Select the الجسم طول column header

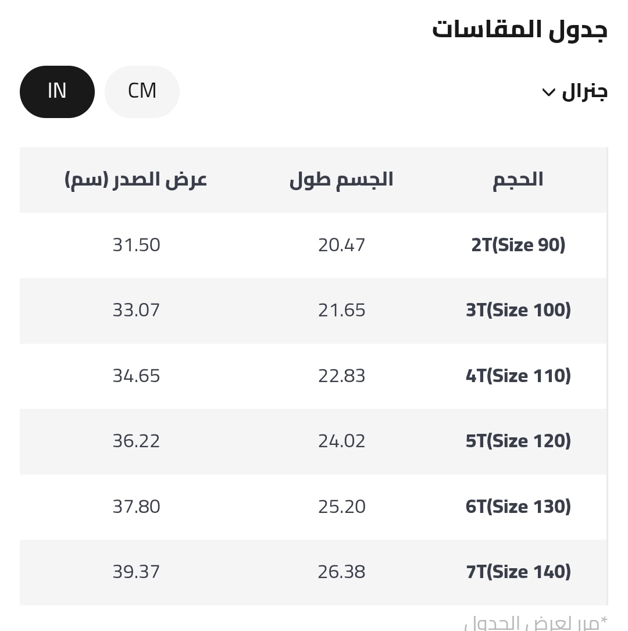coord(341,180)
